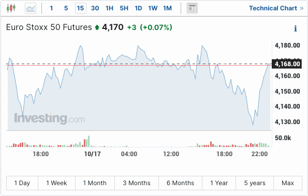This screenshot has width=308, height=196.
Task: Show the Max range
Action: (288, 183)
